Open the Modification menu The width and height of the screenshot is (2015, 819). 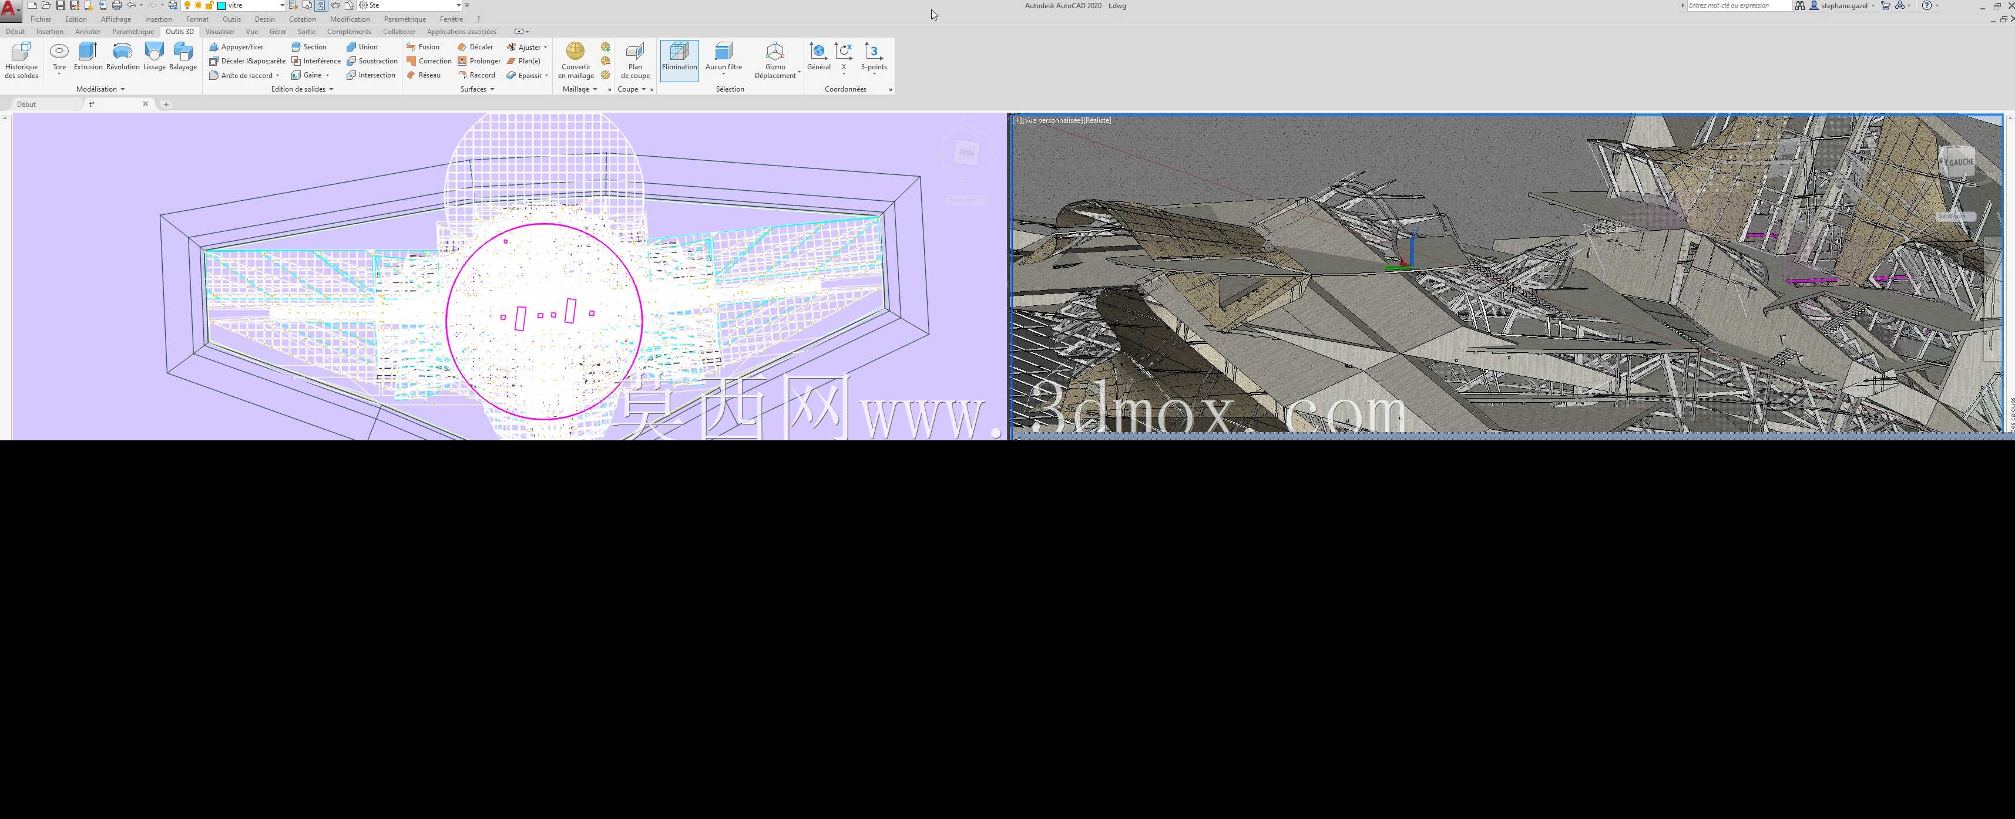[x=350, y=19]
